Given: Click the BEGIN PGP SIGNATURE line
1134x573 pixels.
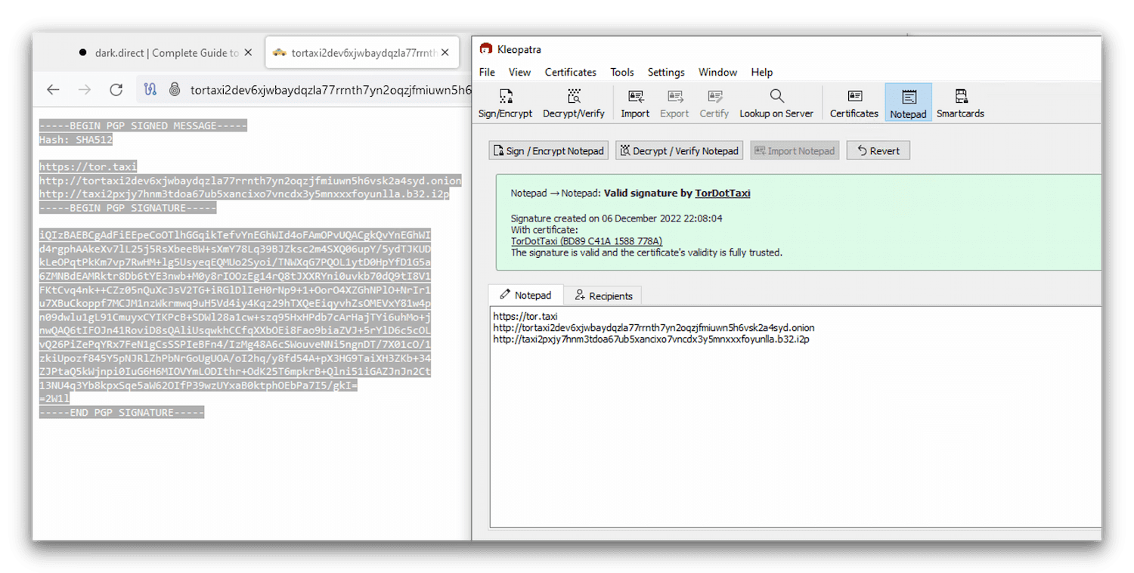Looking at the screenshot, I should click(x=128, y=208).
